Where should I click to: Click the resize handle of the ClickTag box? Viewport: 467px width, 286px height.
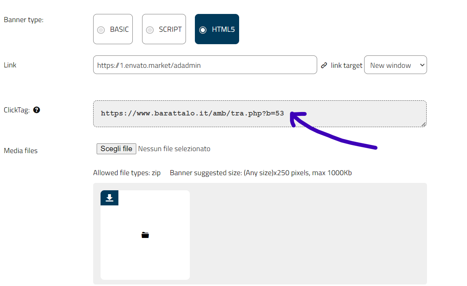pyautogui.click(x=424, y=124)
